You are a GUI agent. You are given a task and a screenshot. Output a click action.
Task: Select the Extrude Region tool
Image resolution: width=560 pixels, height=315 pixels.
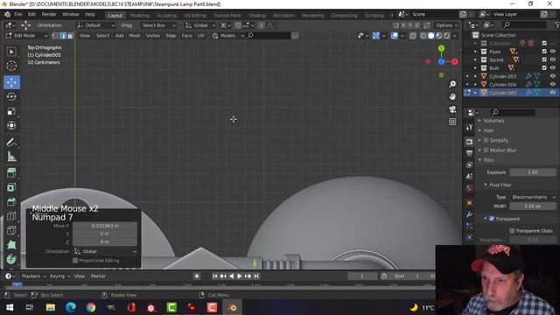[x=11, y=173]
